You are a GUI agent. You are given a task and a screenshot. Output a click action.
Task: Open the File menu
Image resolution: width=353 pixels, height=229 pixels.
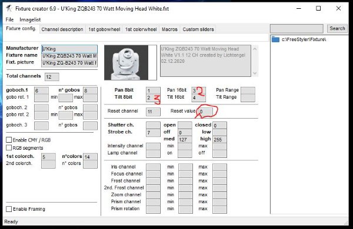9,19
